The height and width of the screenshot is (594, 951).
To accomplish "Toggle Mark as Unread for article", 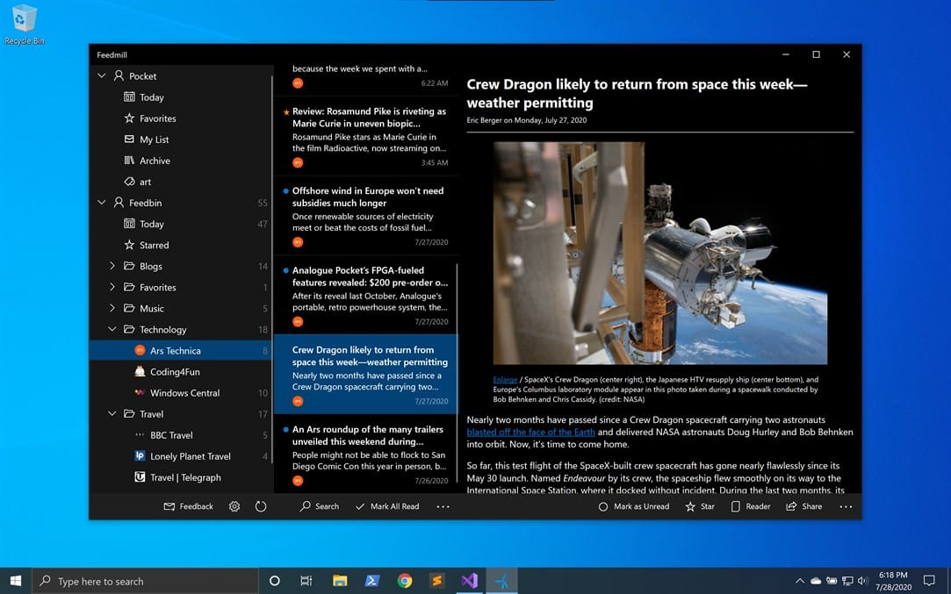I will tap(634, 506).
